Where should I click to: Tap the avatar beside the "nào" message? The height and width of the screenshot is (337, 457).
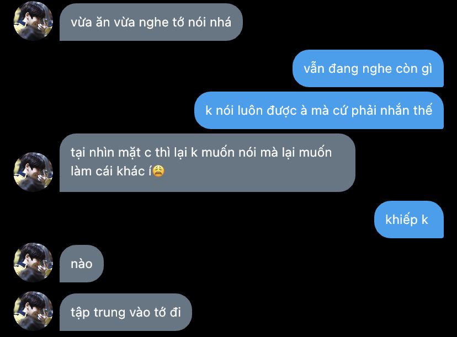pos(33,262)
